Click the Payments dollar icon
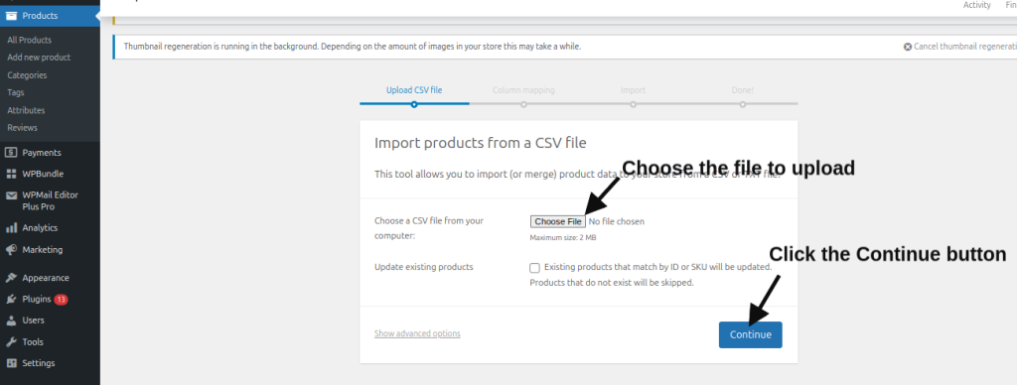This screenshot has width=1017, height=385. (11, 153)
